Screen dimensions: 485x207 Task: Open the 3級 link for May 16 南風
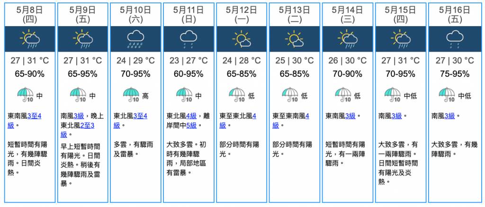coord(449,116)
